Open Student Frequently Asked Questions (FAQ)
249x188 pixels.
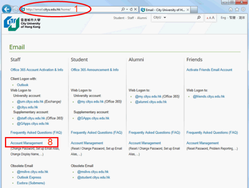pos(96,132)
